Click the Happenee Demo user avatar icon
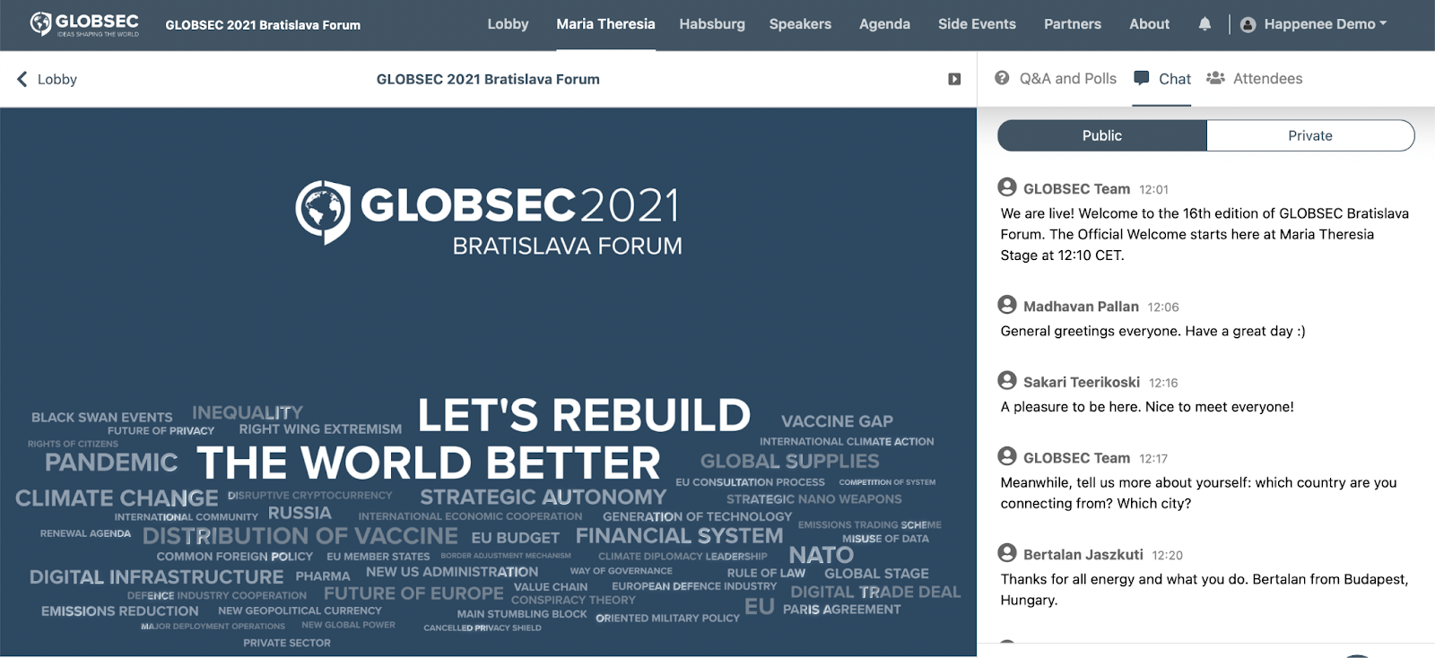This screenshot has width=1435, height=658. (1248, 25)
